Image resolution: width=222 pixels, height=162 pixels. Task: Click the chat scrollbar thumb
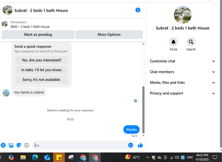click(x=143, y=110)
